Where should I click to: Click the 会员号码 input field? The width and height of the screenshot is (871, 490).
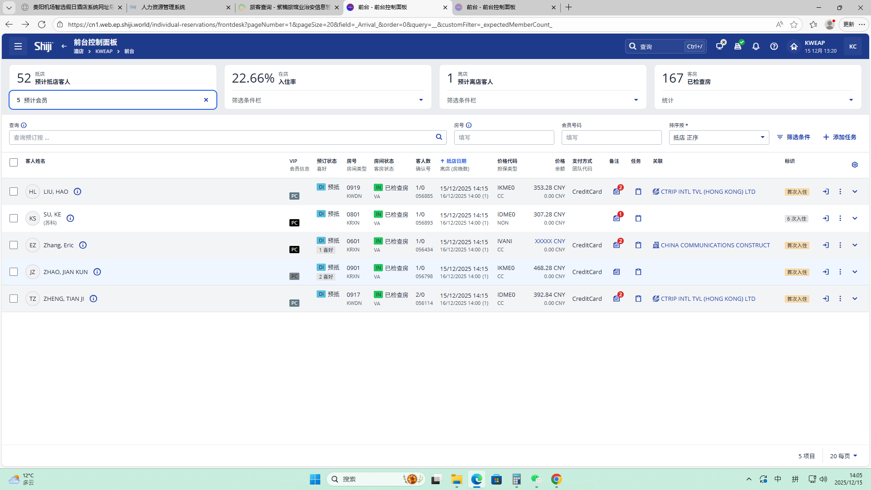(x=611, y=137)
